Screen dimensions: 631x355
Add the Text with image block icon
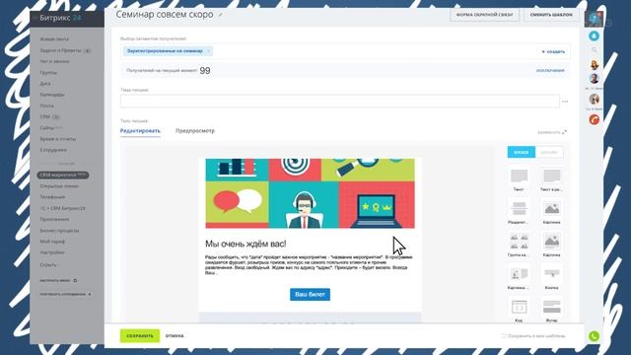click(551, 176)
